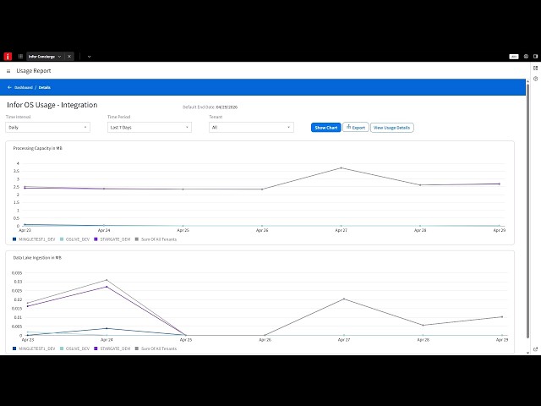This screenshot has width=541, height=406.
Task: Click the back arrow in the blue bar
Action: tap(9, 87)
